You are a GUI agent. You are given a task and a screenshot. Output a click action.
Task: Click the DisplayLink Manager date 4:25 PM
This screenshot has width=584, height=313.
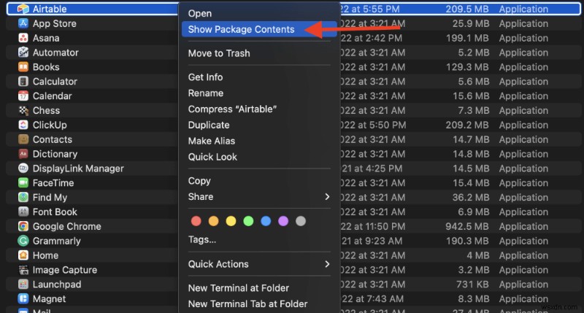(372, 169)
